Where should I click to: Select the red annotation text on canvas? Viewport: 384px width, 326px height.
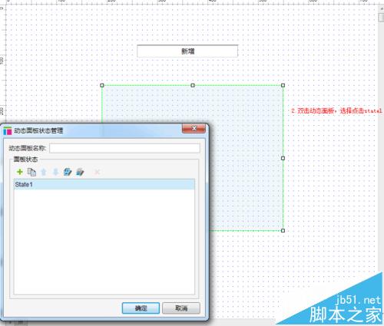336,110
